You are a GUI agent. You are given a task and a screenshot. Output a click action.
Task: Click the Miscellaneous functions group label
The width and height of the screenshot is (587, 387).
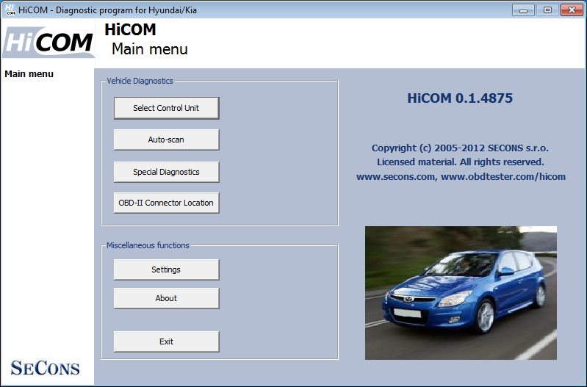coord(148,245)
